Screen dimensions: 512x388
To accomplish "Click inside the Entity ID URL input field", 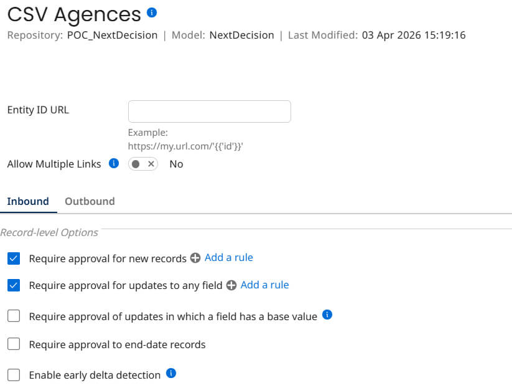I will click(209, 111).
